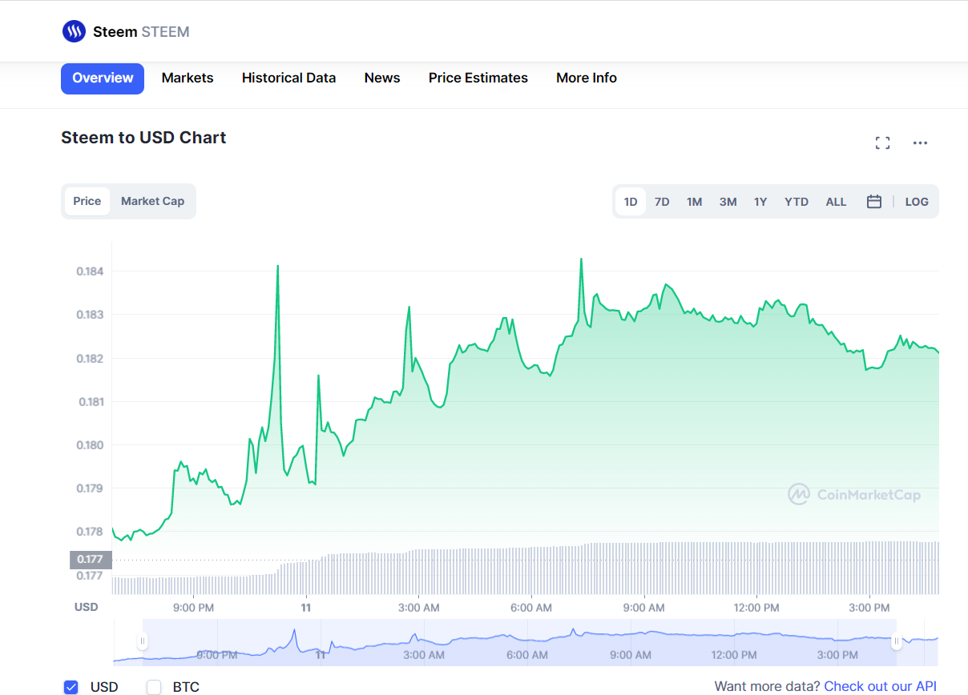Click the left range navigator handle
The image size is (968, 695).
point(143,641)
